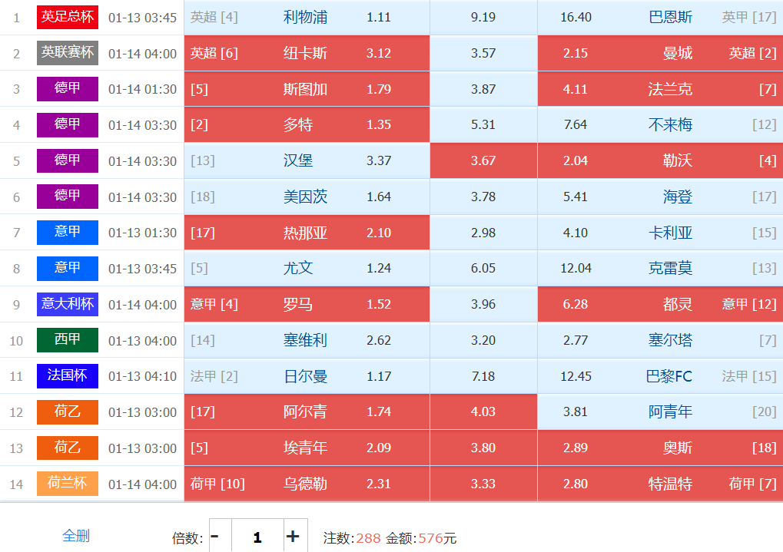Click the 全删 link to clear all
The height and width of the screenshot is (552, 783).
(76, 536)
